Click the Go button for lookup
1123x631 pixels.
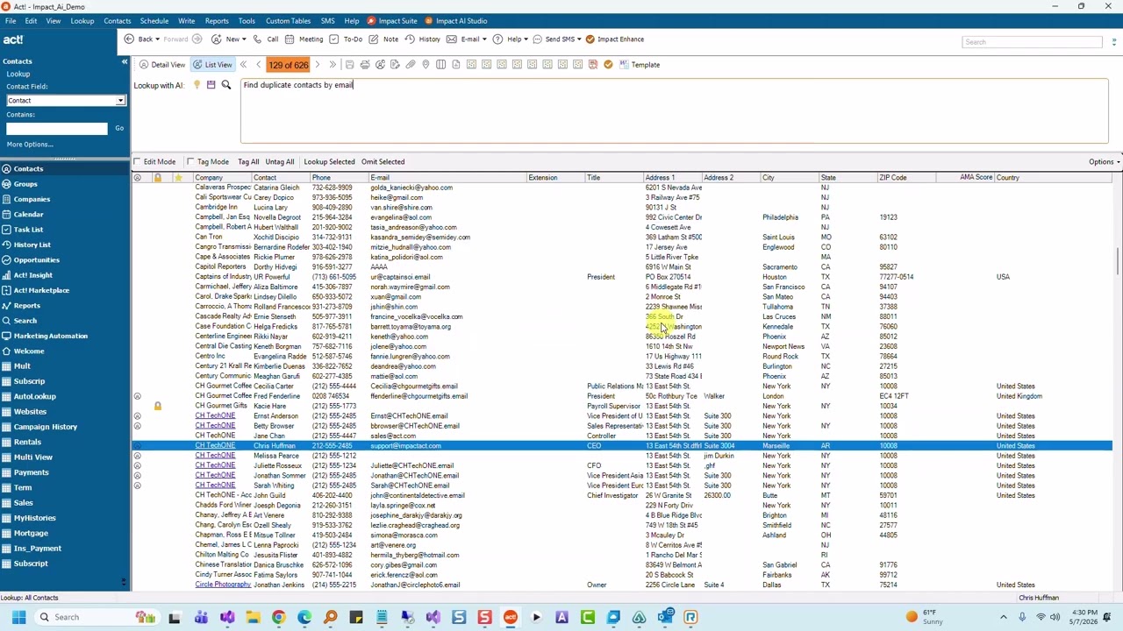coord(119,129)
